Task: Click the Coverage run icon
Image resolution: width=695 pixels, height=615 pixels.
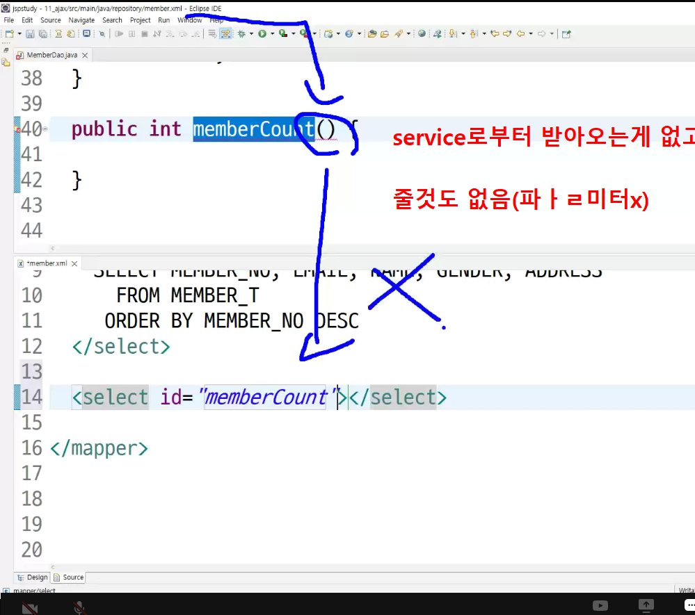Action: 282,33
